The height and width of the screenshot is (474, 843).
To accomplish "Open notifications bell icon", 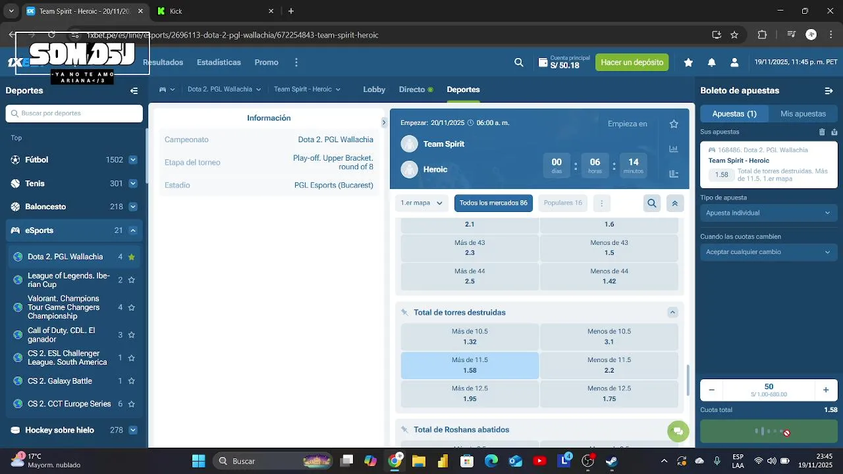I will tap(711, 63).
